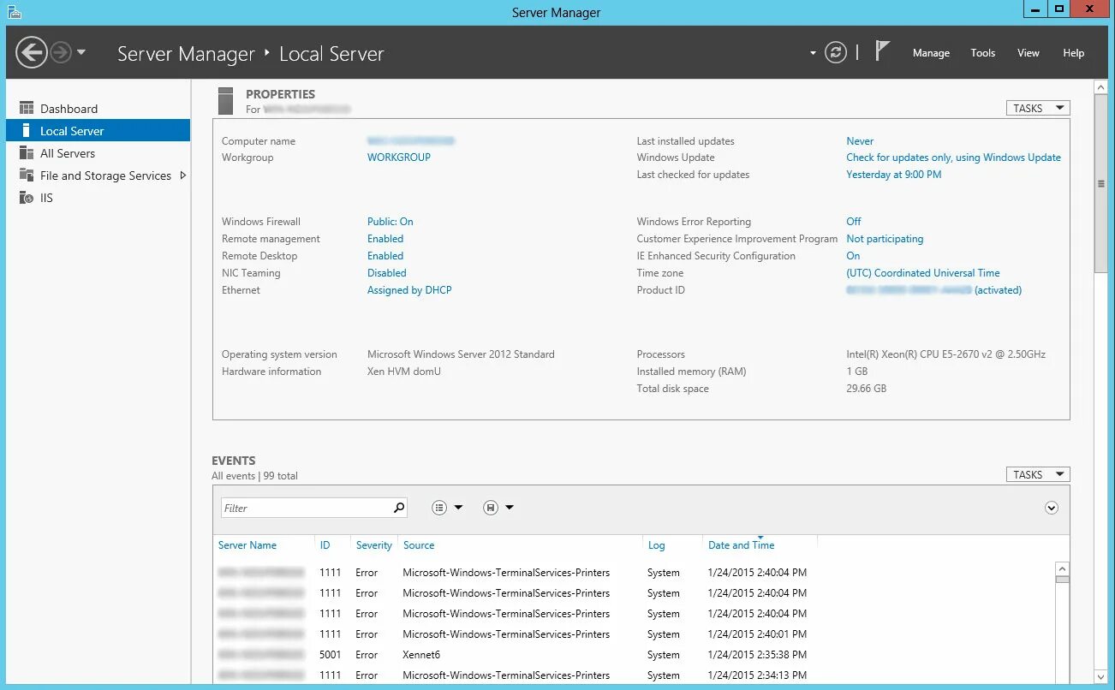The height and width of the screenshot is (690, 1115).
Task: Click WORKGROUP link
Action: coord(399,158)
